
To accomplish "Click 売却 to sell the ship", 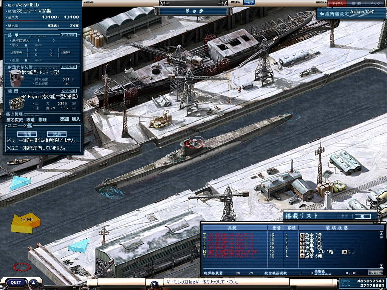I will (64, 119).
